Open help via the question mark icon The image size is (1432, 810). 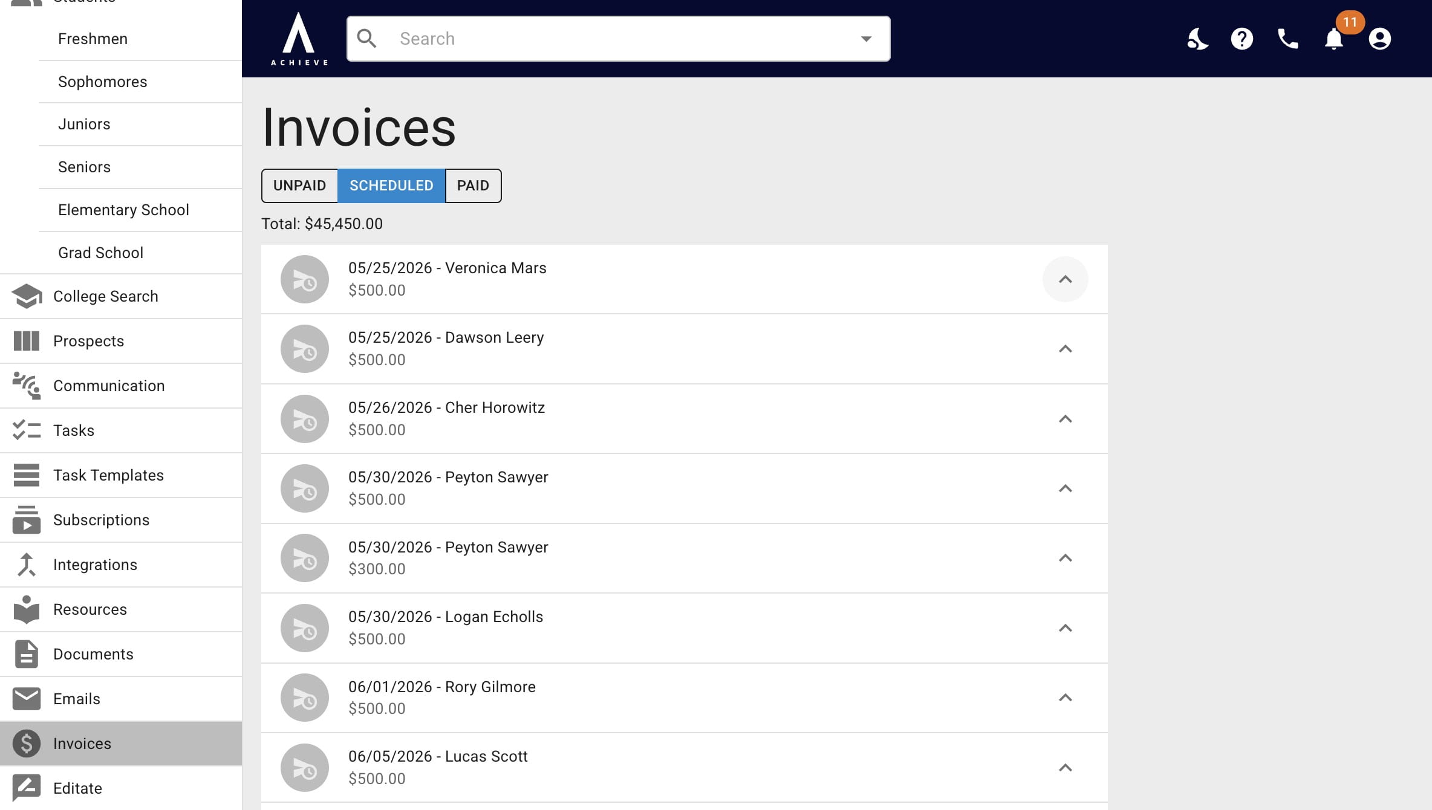click(x=1242, y=39)
